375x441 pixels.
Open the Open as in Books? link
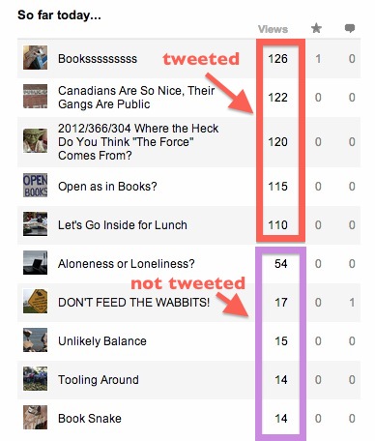tap(107, 187)
